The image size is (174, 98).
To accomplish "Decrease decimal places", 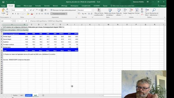I will pyautogui.click(x=92, y=14).
